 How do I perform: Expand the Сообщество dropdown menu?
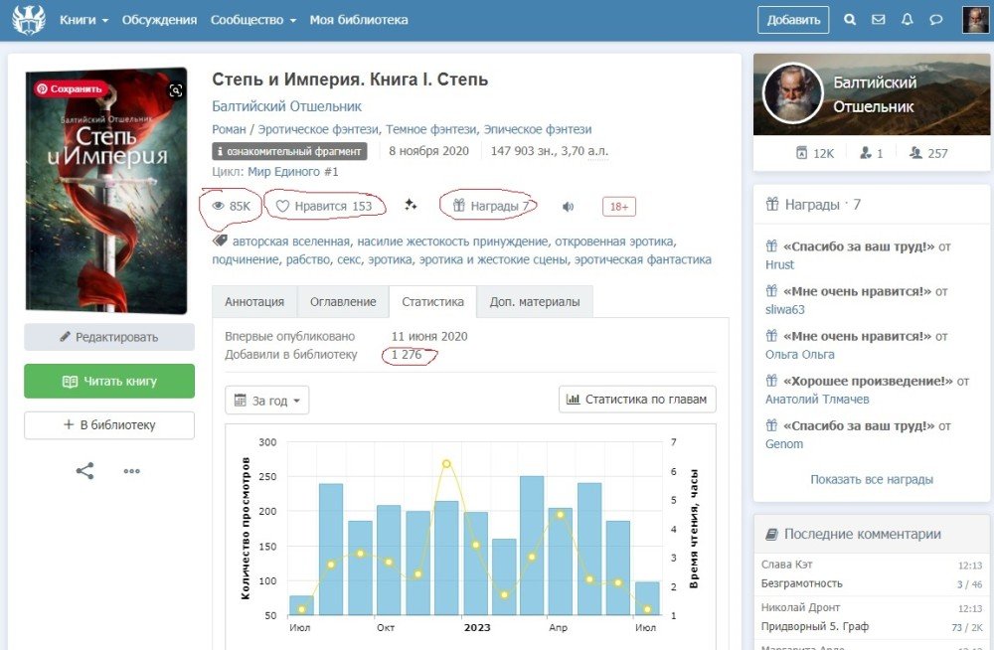pos(253,20)
